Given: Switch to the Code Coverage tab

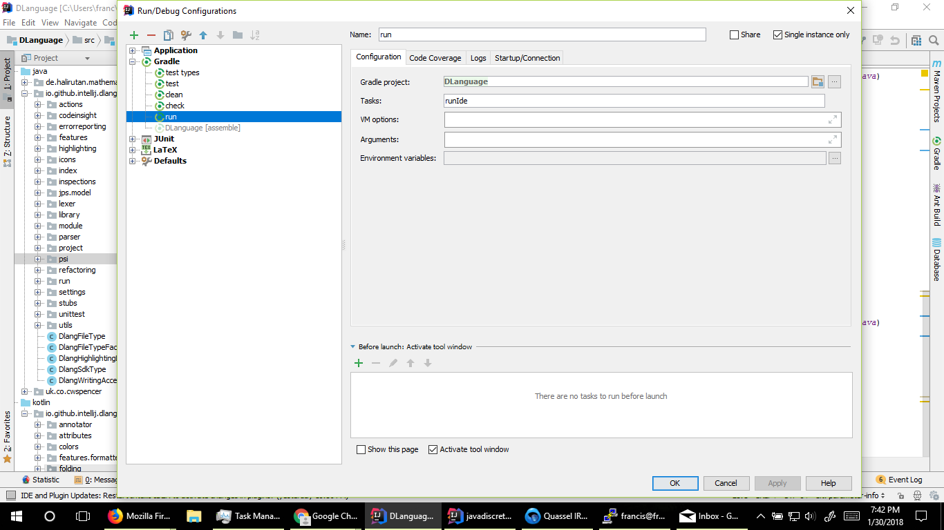Looking at the screenshot, I should (435, 58).
